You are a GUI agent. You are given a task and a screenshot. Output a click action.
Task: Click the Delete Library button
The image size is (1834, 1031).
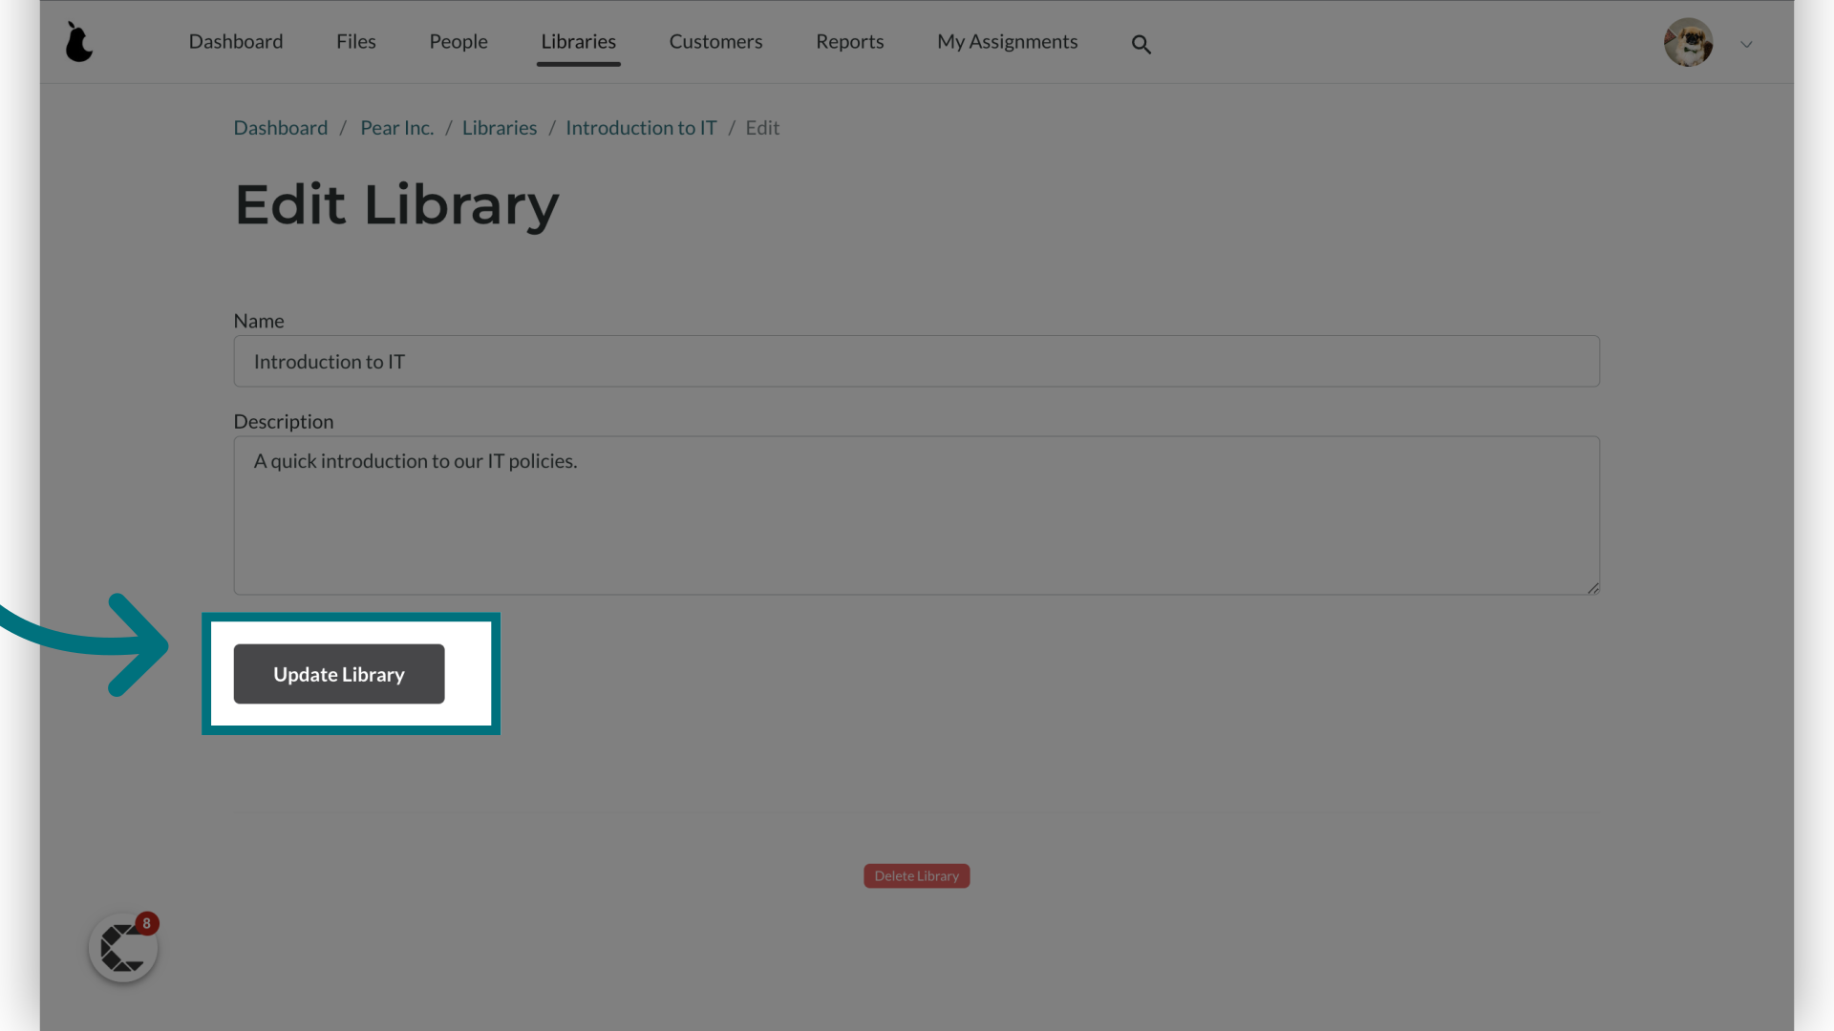[917, 874]
